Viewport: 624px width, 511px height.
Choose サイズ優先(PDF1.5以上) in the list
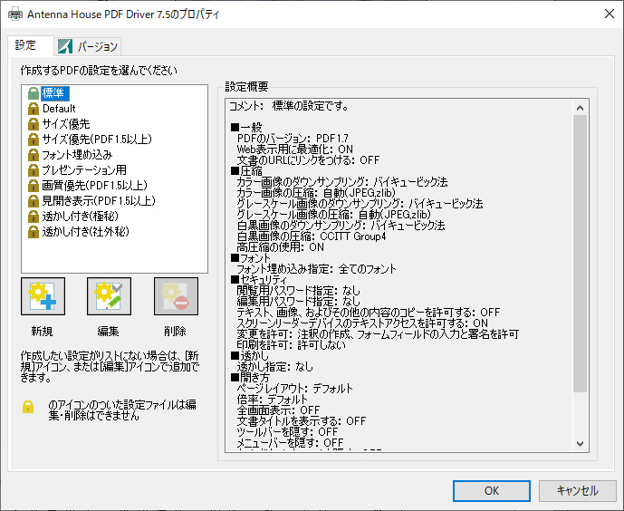coord(97,140)
